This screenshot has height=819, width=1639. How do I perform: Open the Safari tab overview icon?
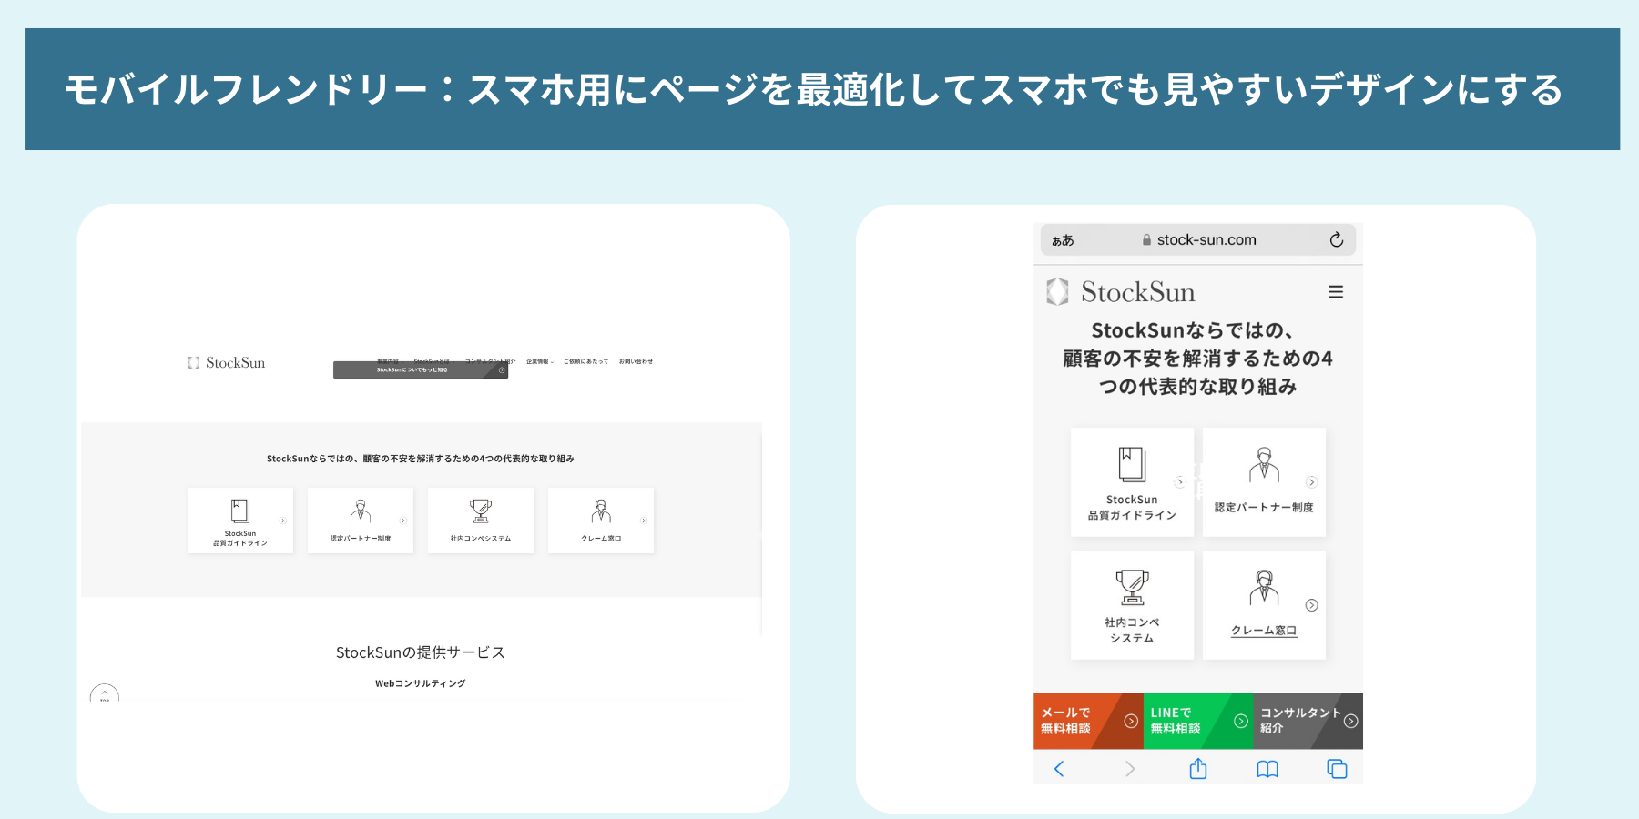click(x=1336, y=769)
